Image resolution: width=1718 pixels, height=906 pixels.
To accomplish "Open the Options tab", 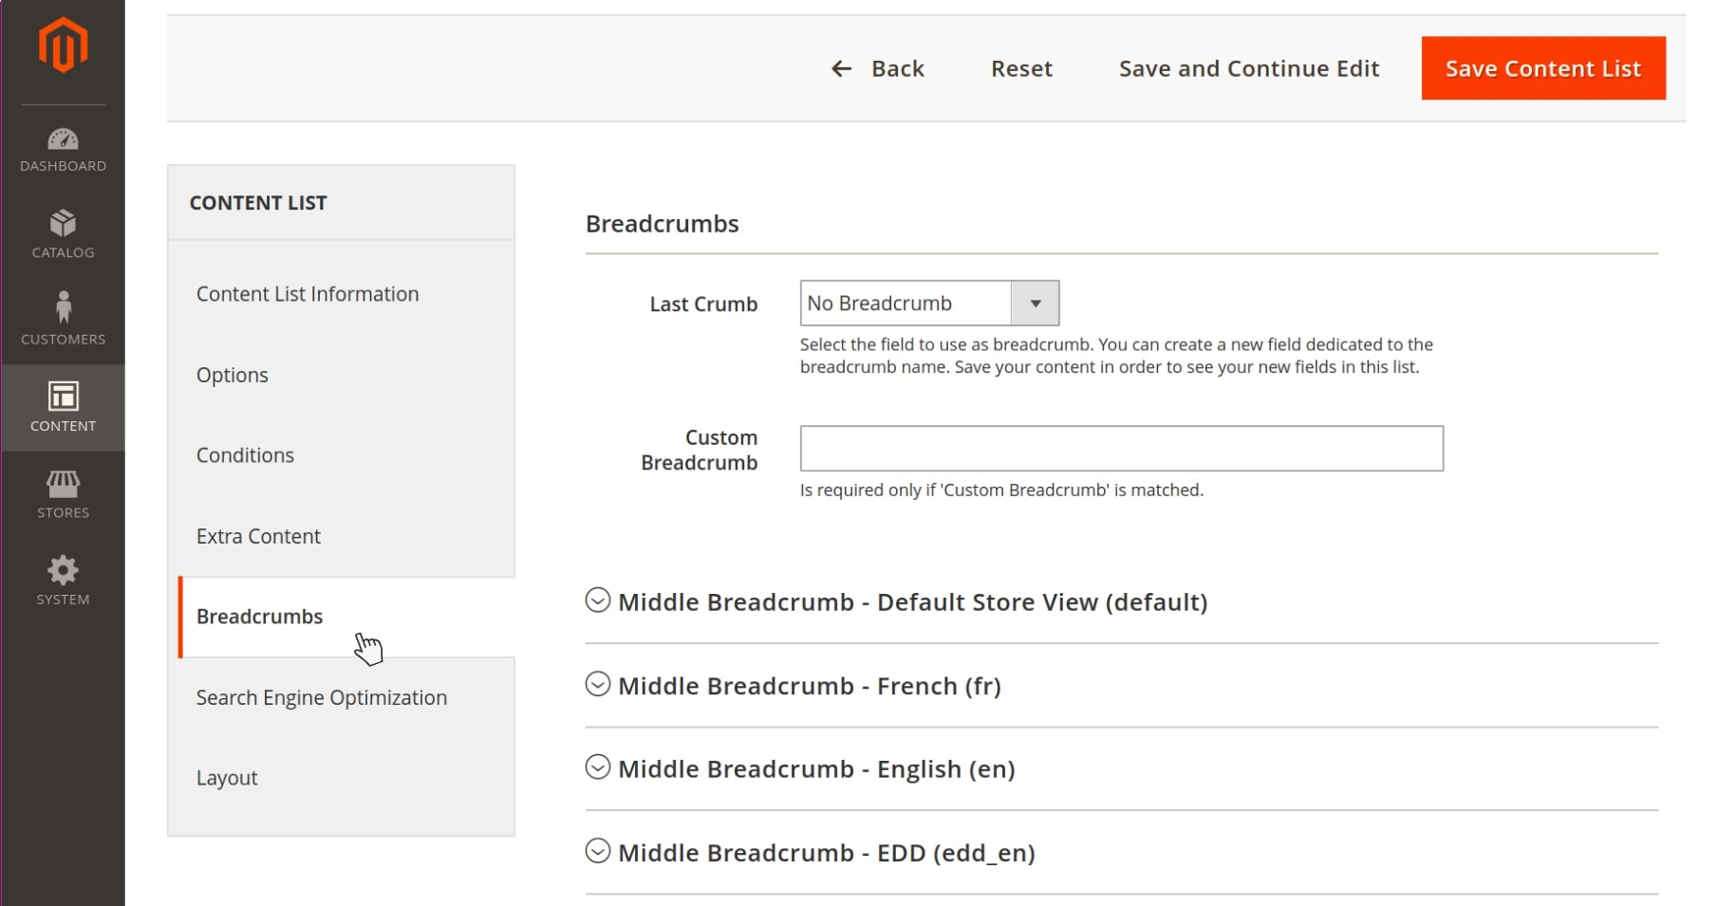I will click(233, 375).
